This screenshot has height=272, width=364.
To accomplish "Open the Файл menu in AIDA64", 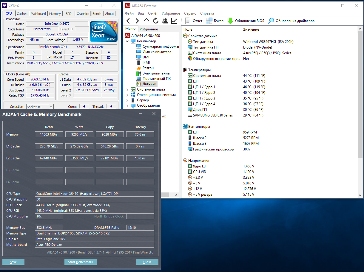I will tap(129, 13).
